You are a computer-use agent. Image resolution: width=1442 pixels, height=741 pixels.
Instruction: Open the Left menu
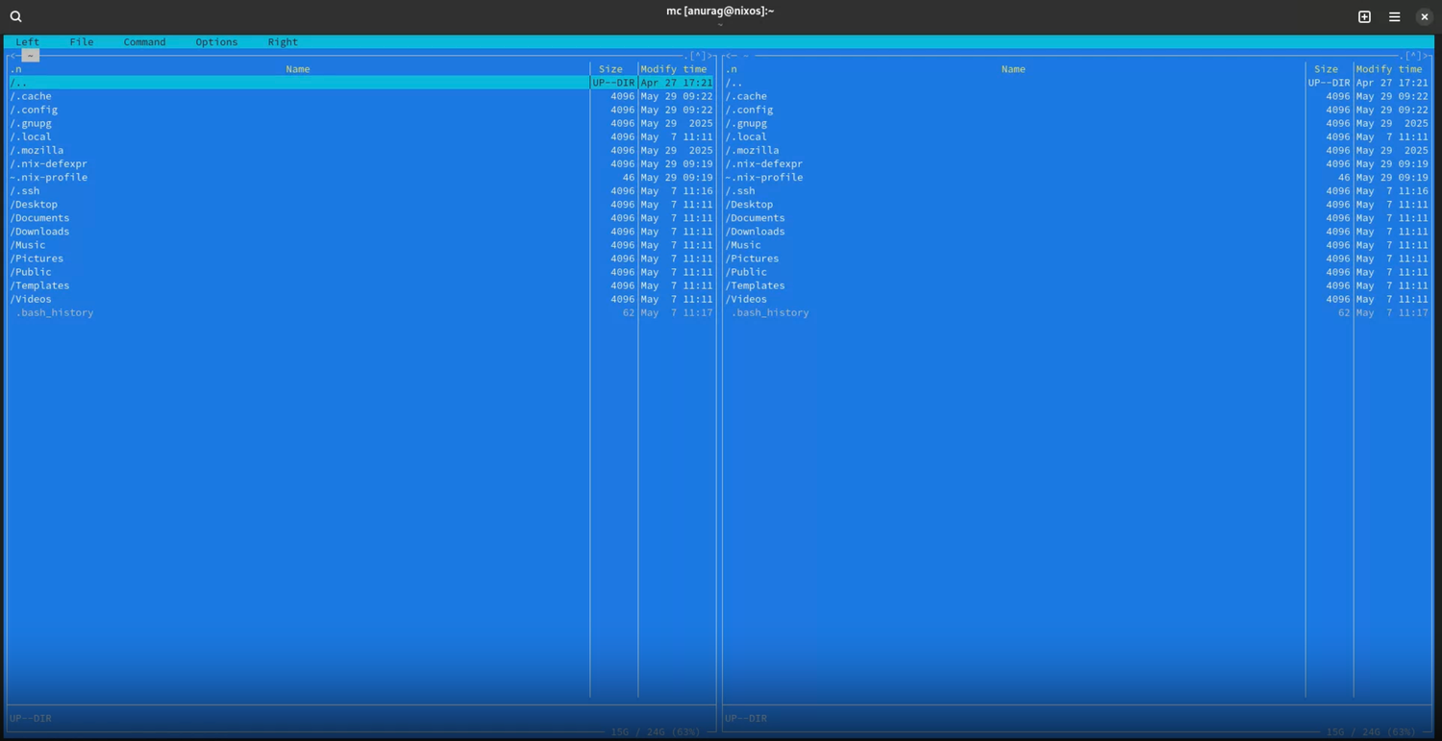28,42
